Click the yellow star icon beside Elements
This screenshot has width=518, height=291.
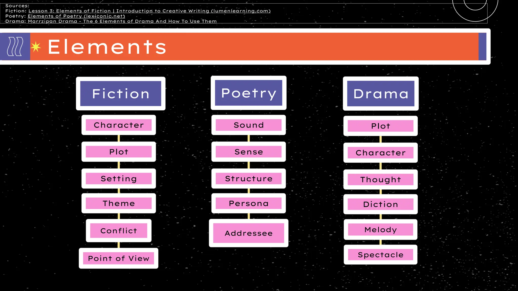36,47
